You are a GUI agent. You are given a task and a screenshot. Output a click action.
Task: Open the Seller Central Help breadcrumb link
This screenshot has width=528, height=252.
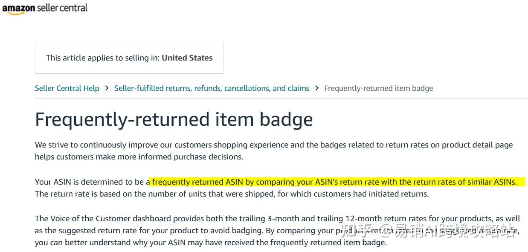(x=67, y=88)
